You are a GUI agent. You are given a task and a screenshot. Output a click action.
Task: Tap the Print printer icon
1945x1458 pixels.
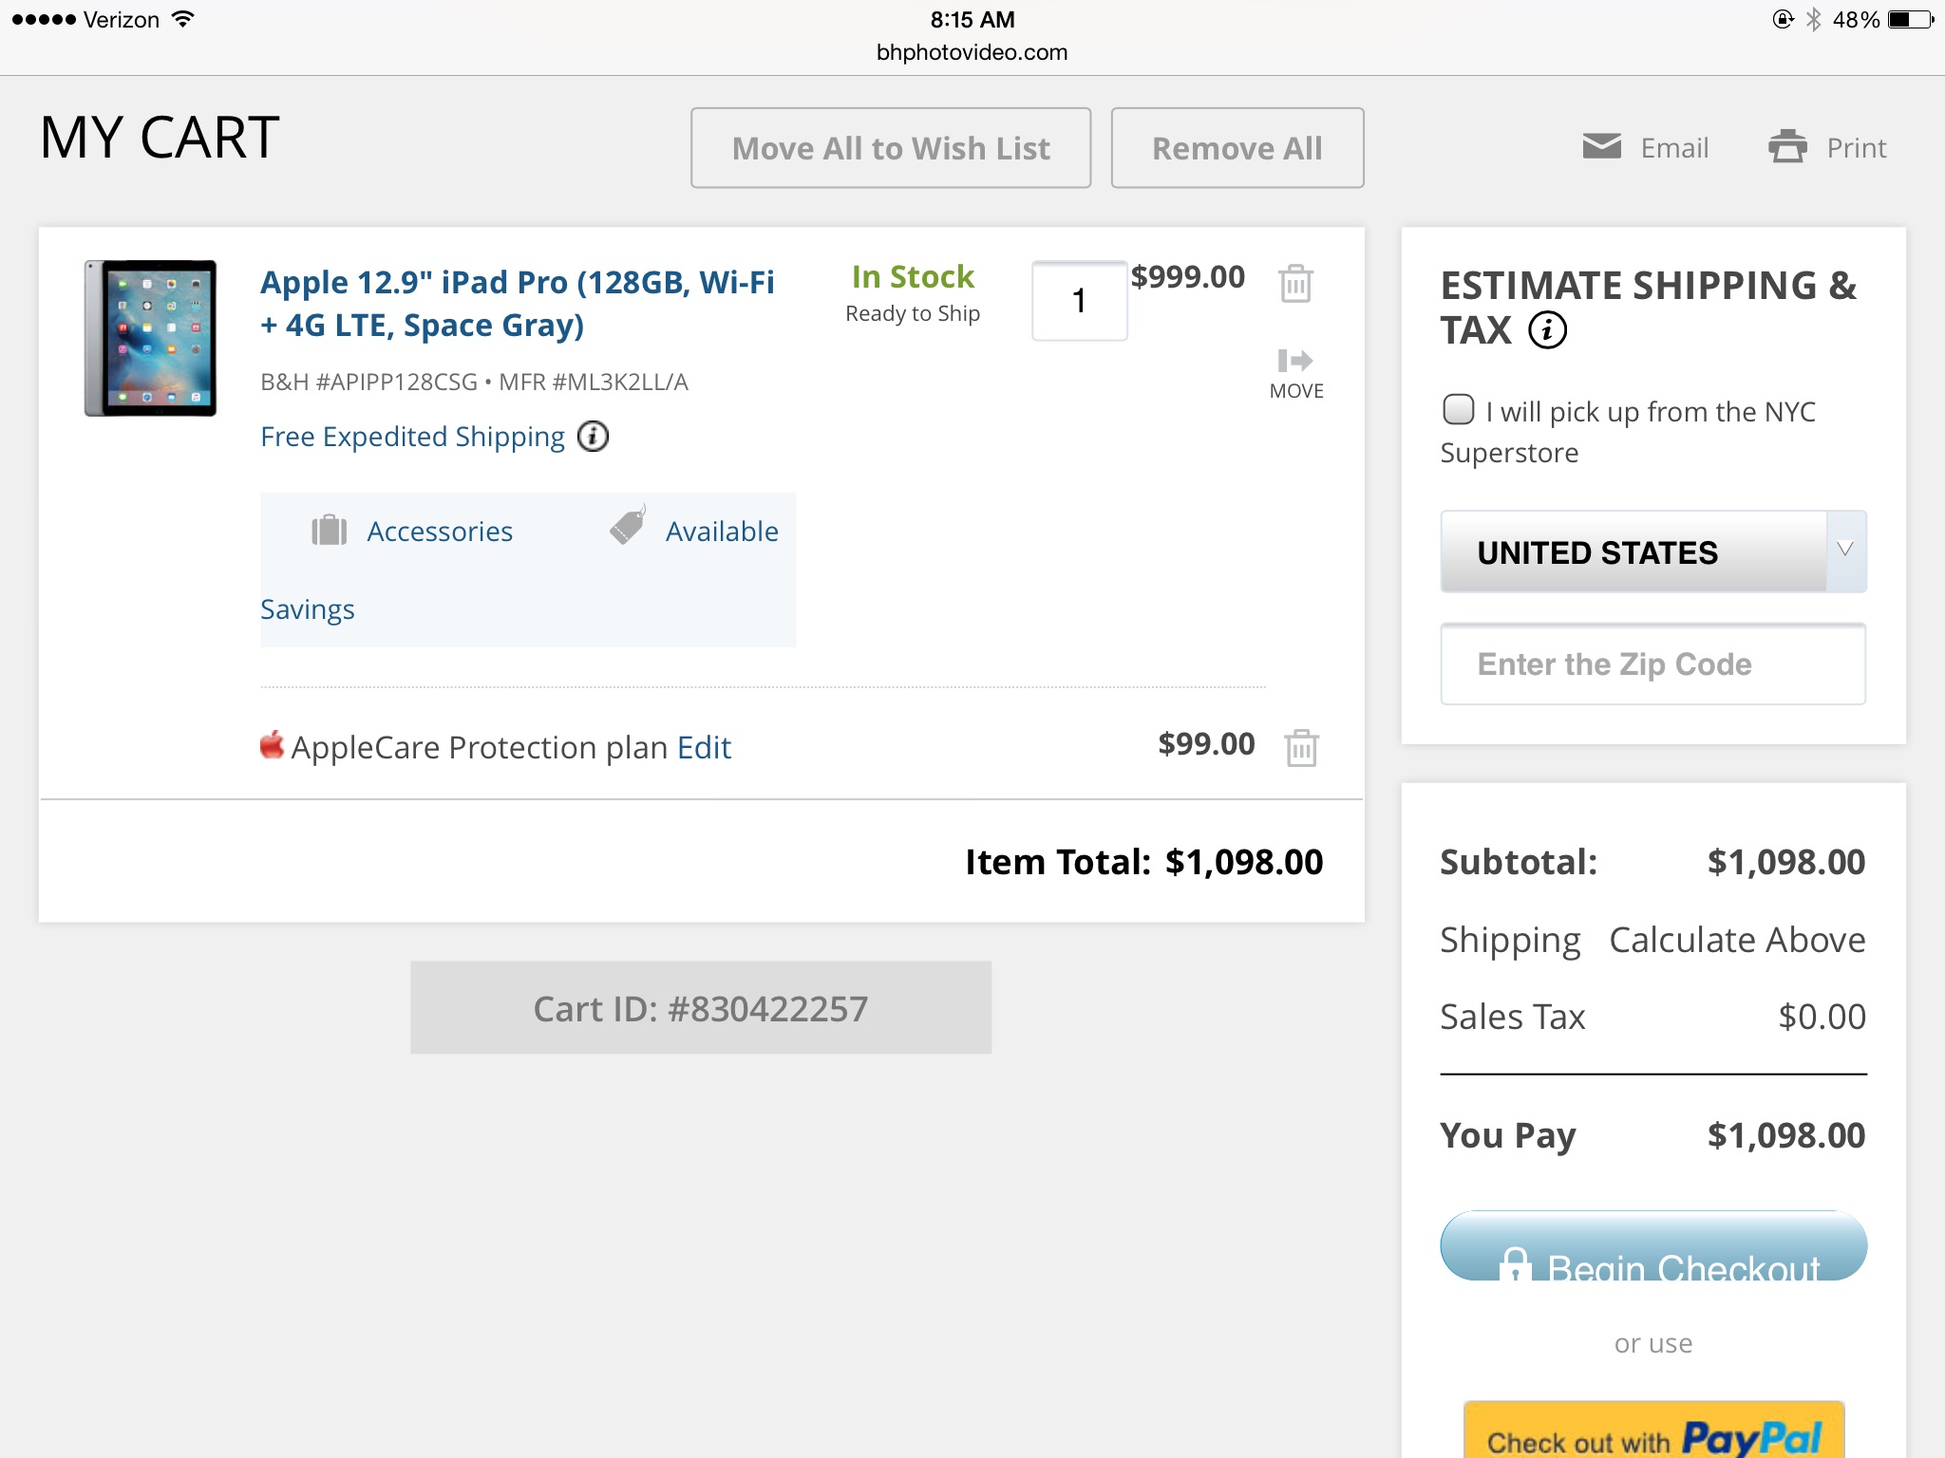1787,146
